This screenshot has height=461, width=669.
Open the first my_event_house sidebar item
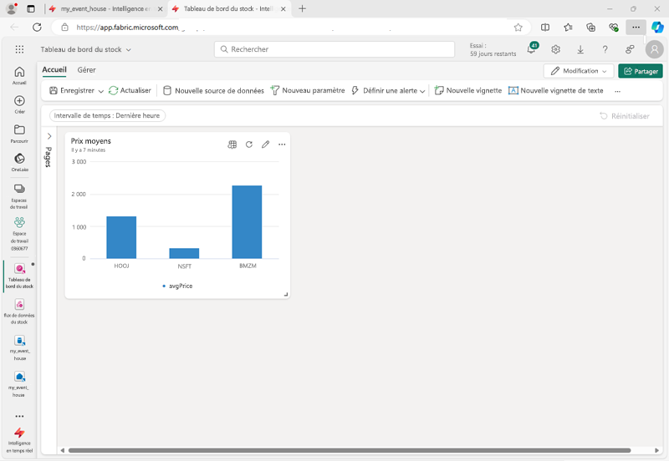tap(19, 347)
